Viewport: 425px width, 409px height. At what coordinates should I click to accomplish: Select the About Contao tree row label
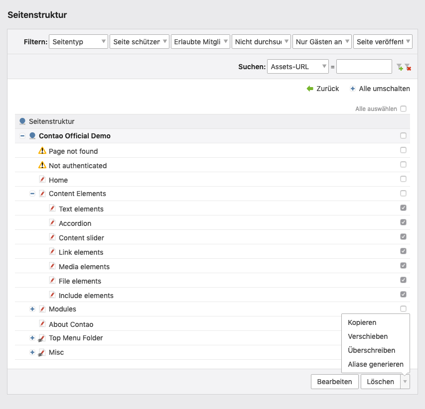71,324
